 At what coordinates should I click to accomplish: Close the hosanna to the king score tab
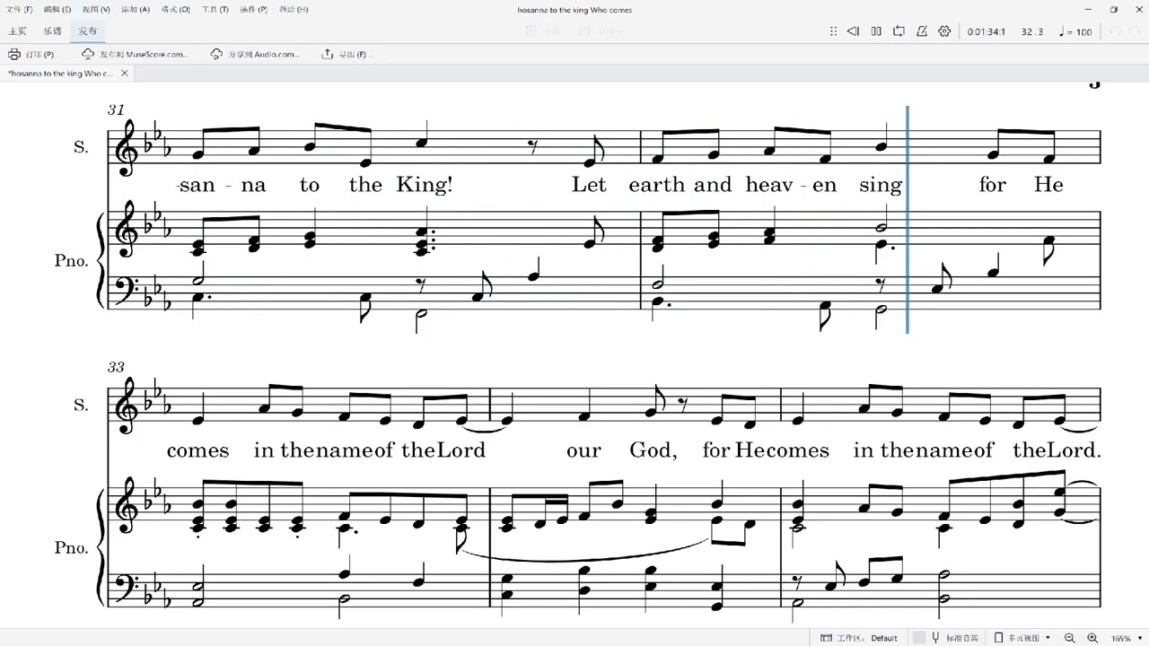pyautogui.click(x=125, y=74)
